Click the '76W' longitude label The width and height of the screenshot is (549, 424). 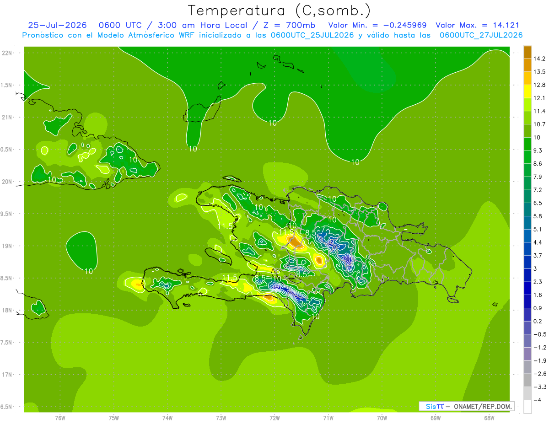click(x=60, y=418)
